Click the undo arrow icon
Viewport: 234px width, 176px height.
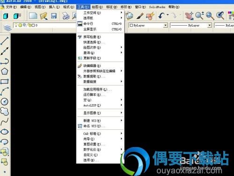pyautogui.click(x=161, y=15)
